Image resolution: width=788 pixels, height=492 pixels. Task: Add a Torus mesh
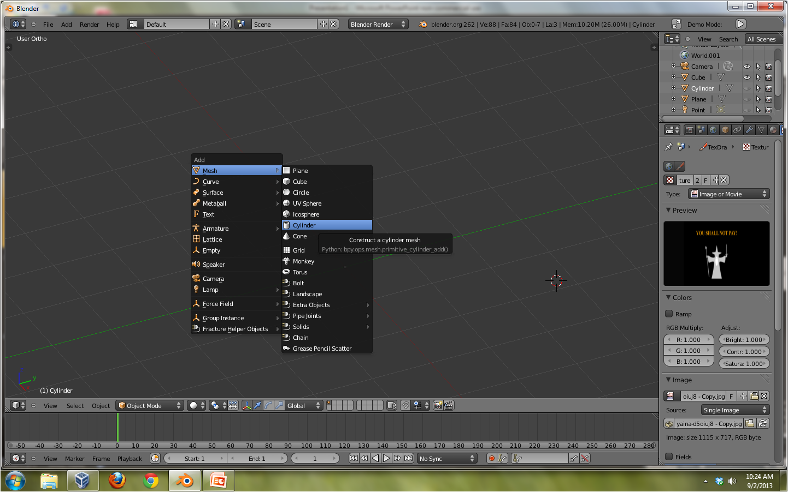[x=327, y=272]
